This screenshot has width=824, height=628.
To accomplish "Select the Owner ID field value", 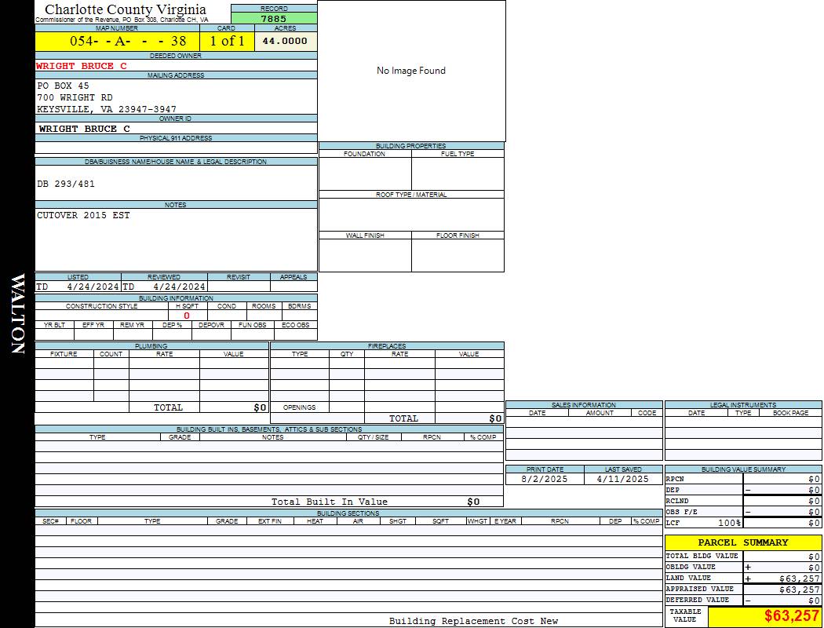I will (x=85, y=129).
